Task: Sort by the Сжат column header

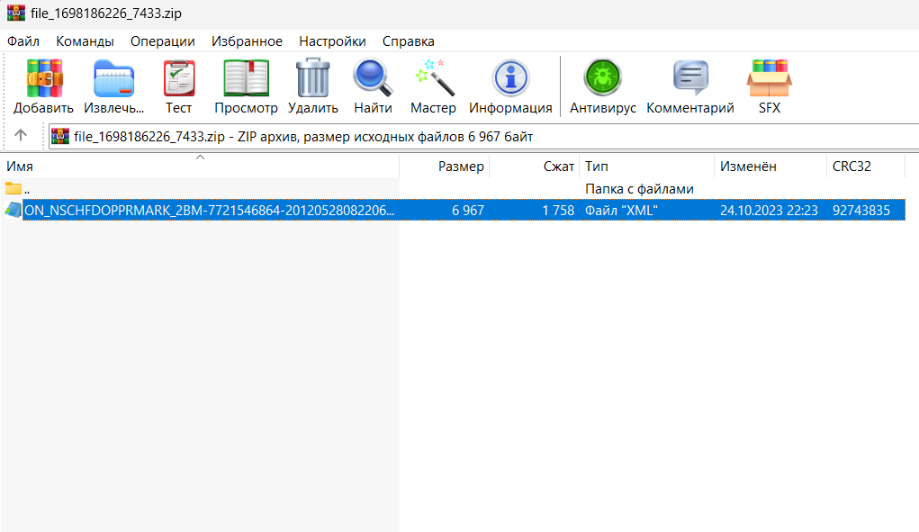Action: (x=535, y=166)
